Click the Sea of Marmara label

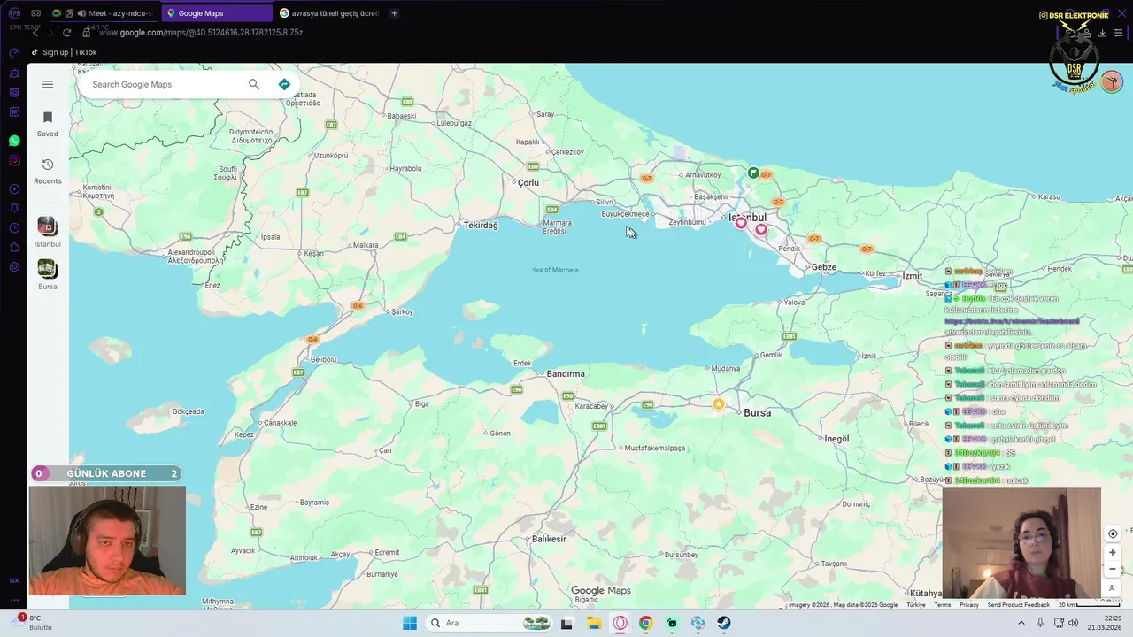tap(555, 270)
